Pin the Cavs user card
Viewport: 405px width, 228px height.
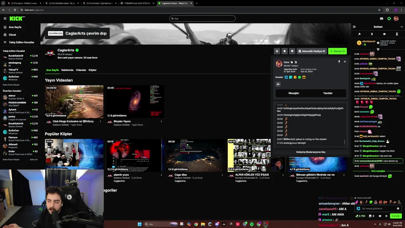point(339,62)
